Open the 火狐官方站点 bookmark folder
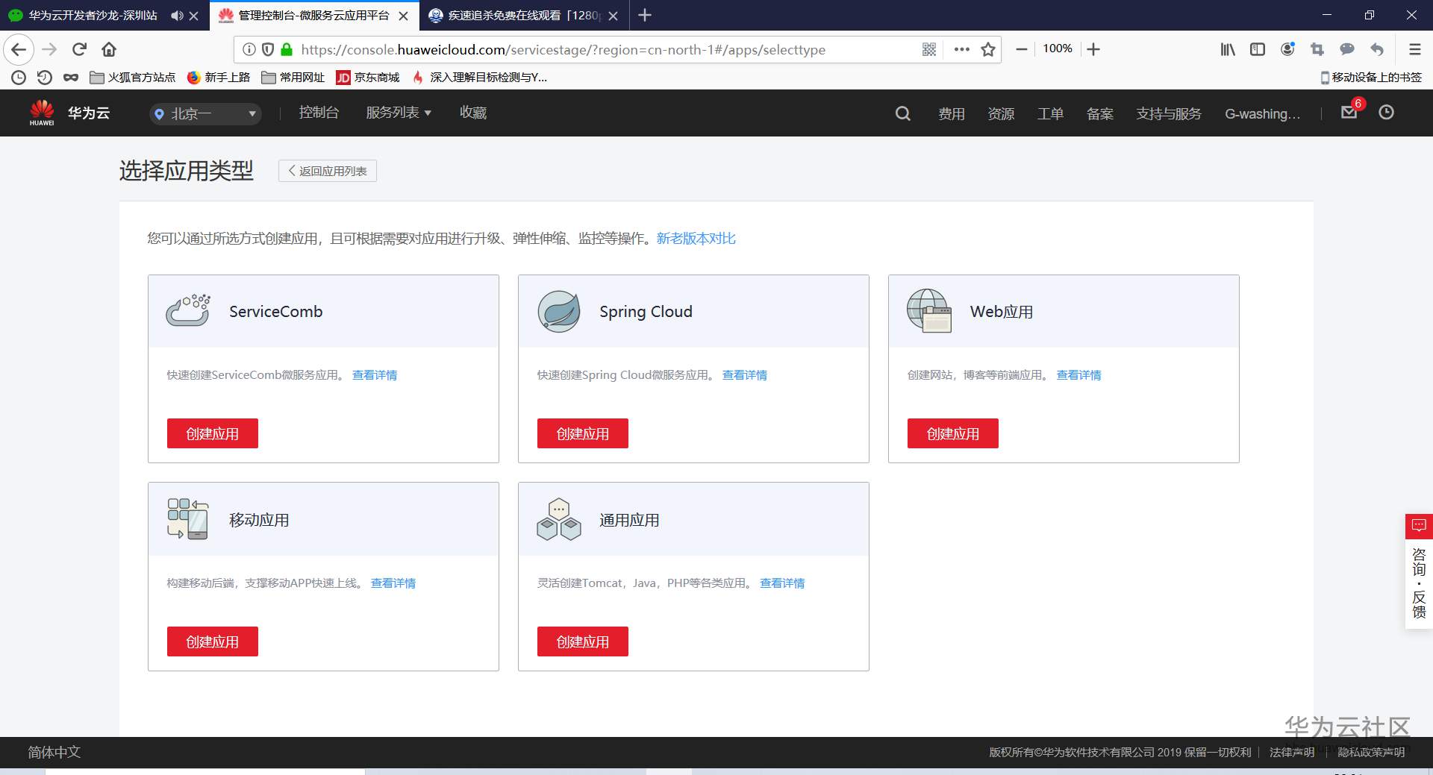 click(x=133, y=78)
